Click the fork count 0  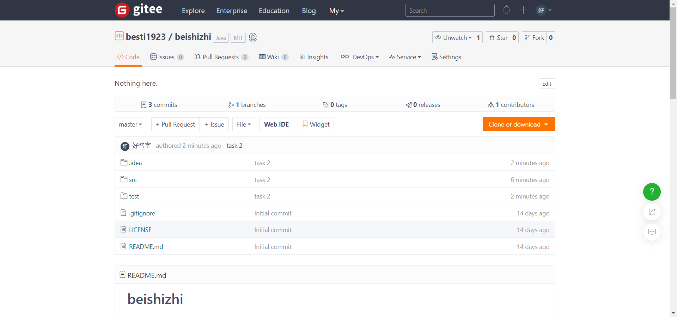pyautogui.click(x=550, y=37)
